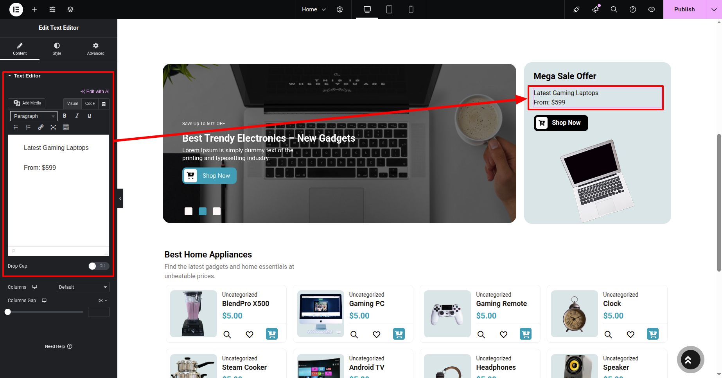The height and width of the screenshot is (378, 722).
Task: Open the Paragraph format dropdown
Action: [34, 116]
